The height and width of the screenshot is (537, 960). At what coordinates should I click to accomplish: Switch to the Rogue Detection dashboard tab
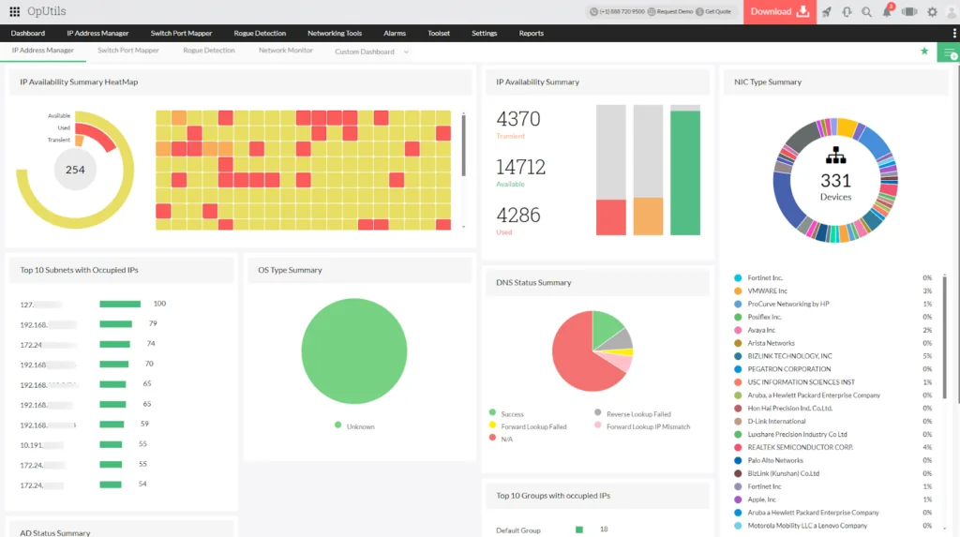[209, 51]
